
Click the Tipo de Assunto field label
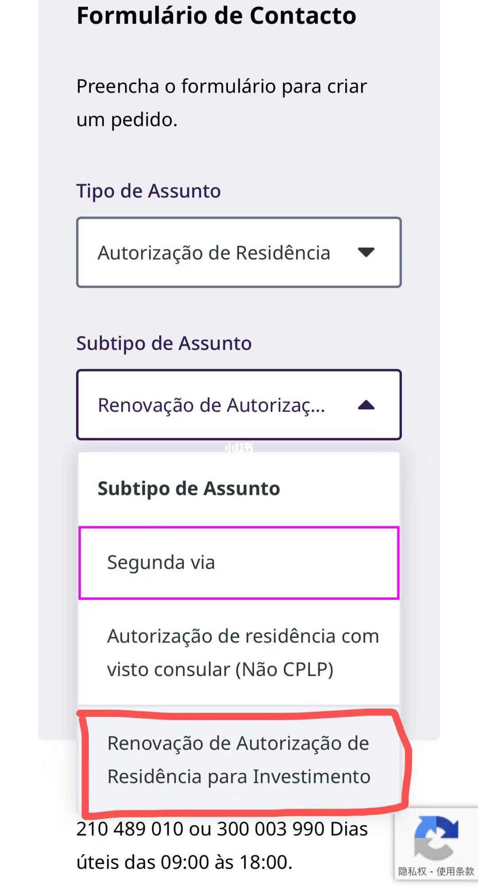coord(149,191)
